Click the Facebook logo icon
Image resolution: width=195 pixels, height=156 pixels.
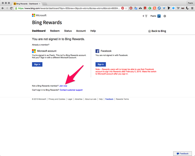pos(97,51)
